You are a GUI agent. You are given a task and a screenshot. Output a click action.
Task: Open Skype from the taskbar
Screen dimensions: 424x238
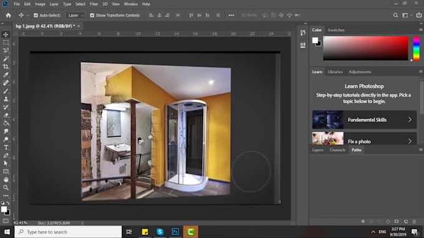pyautogui.click(x=160, y=232)
